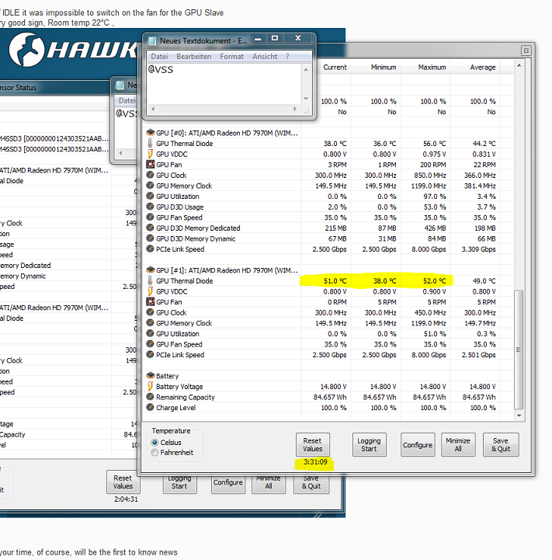
Task: Click Minimize All in front sensor window
Action: click(458, 444)
